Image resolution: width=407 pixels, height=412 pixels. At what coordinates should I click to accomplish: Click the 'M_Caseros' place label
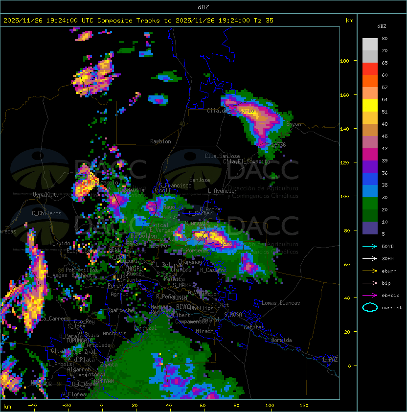click(x=213, y=270)
